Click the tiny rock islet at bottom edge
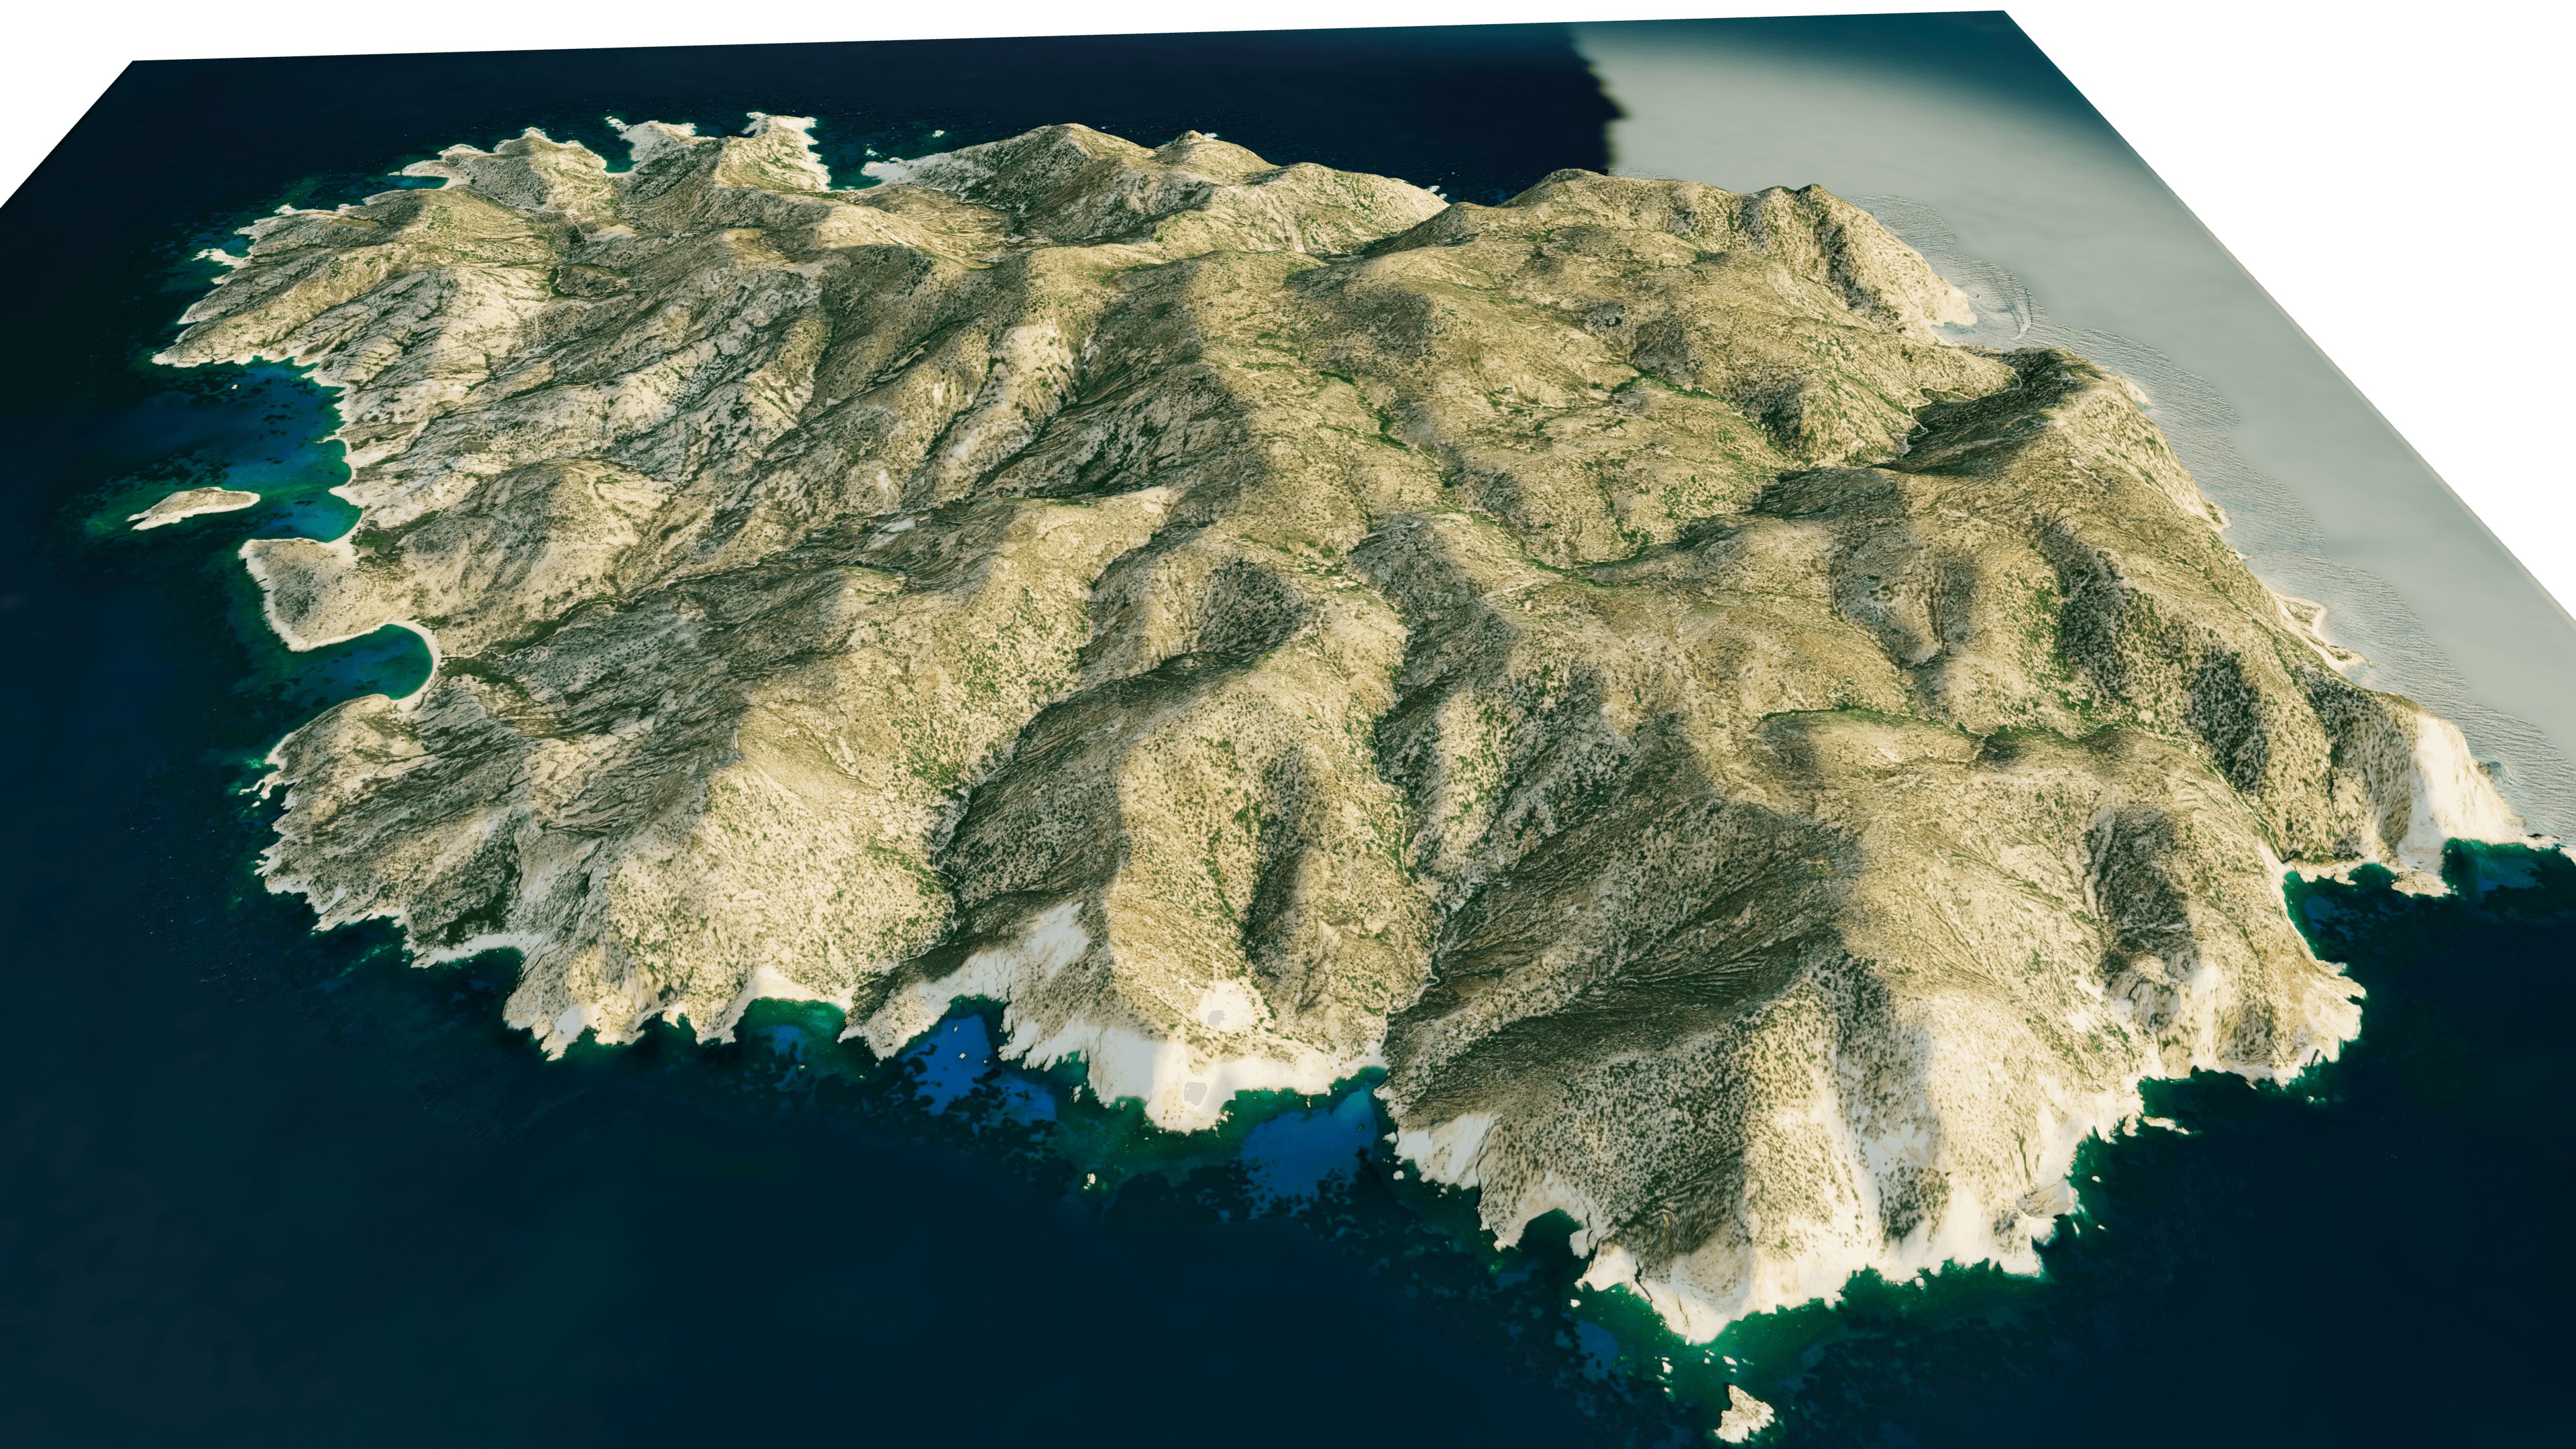Viewport: 2576px width, 1449px height. pos(1745,1415)
